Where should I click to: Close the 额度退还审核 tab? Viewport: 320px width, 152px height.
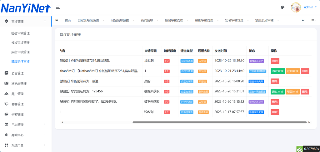[278, 20]
